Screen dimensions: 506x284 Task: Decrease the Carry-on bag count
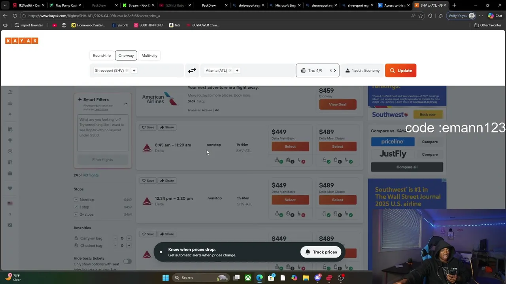115,238
